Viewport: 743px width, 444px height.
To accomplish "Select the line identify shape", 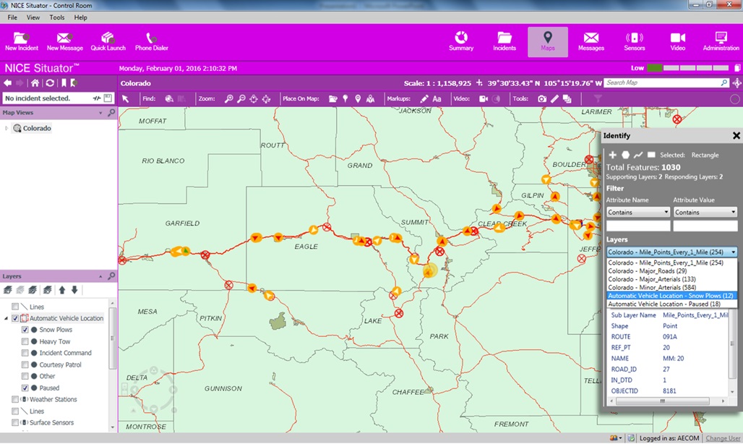I will [x=638, y=155].
